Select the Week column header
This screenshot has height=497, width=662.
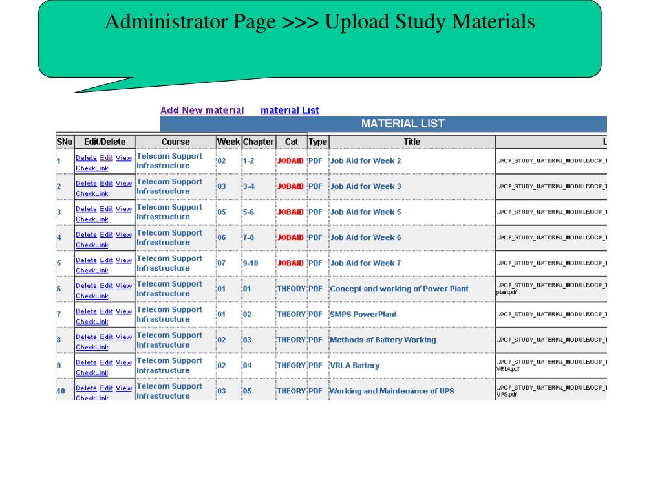coord(228,142)
